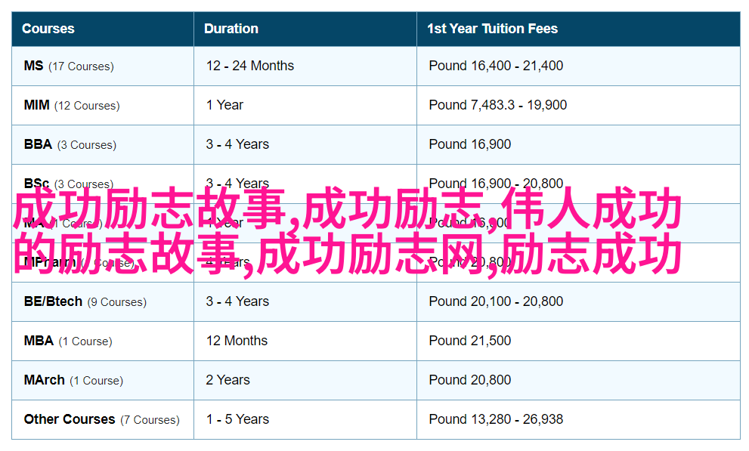Select the Pound 7,483.3 - 19,900 fee
749x451 pixels.
(497, 105)
